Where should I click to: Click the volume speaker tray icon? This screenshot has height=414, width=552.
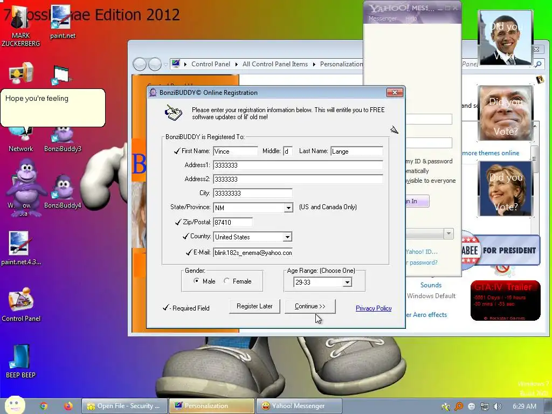497,406
